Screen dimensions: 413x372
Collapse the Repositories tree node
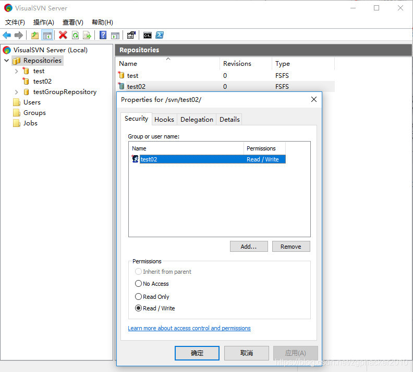[x=7, y=61]
